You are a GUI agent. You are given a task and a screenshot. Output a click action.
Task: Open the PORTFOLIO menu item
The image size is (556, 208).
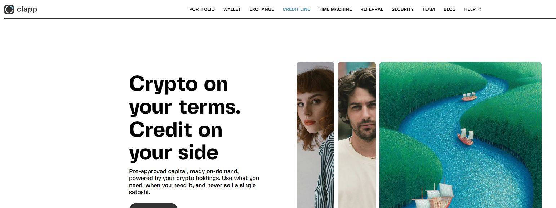click(202, 9)
